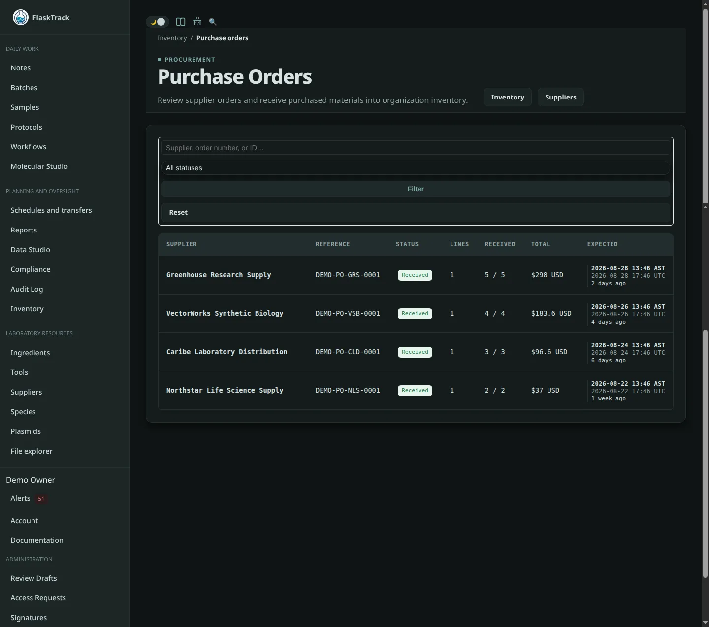The width and height of the screenshot is (709, 627).
Task: Click the split panel layout icon
Action: (181, 22)
